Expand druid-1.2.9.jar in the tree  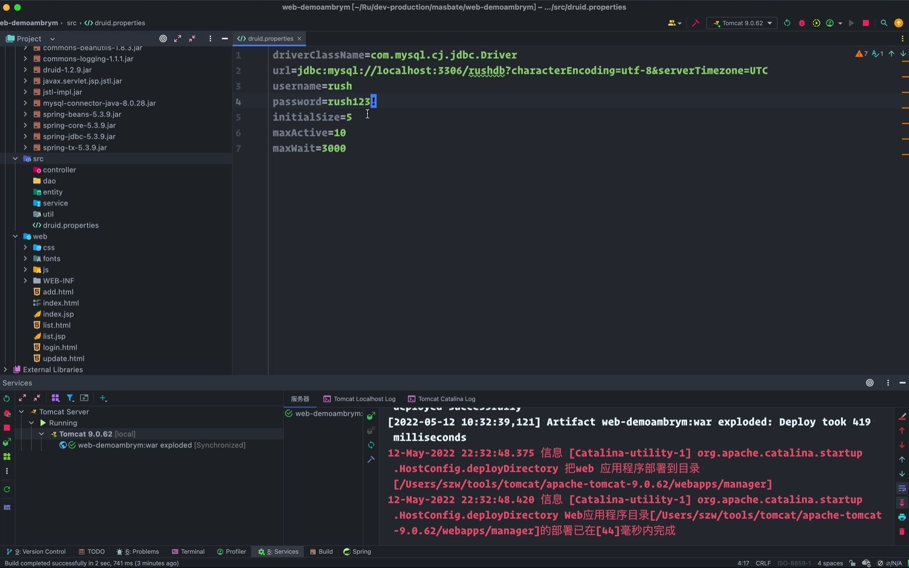tap(25, 70)
